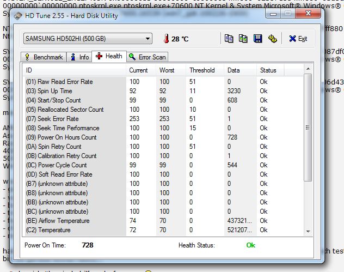Viewport: 344px width, 272px height.
Task: Switch to the Benchmark tab
Action: pos(44,57)
